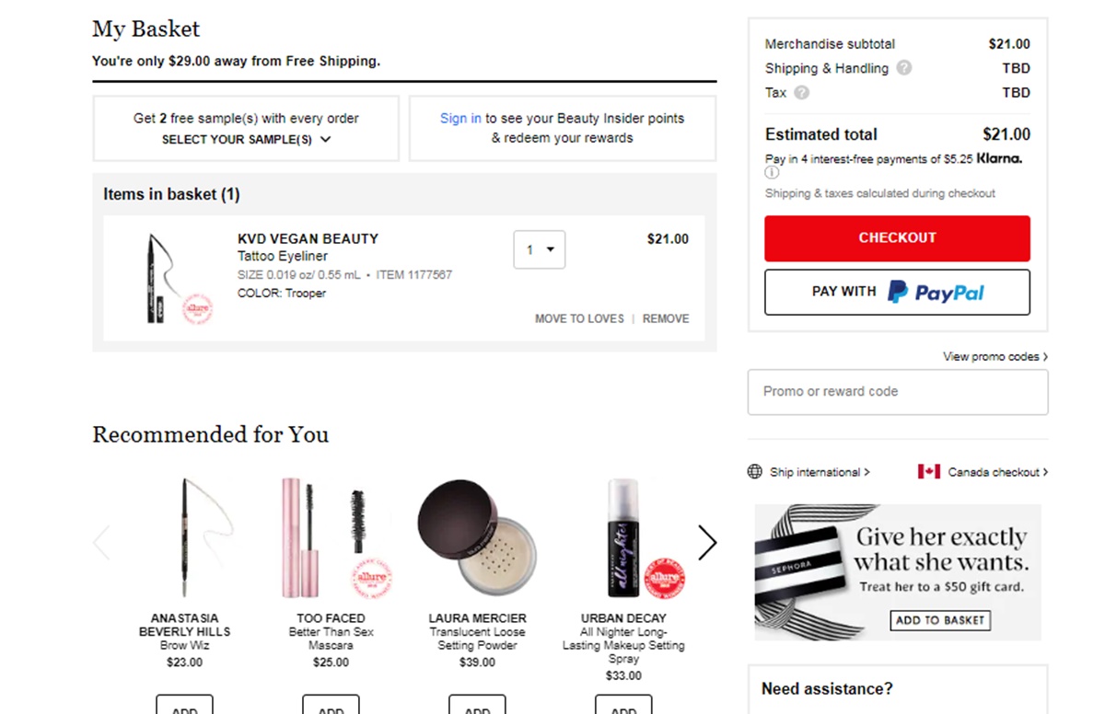Click the red Checkout button
1105x714 pixels.
(x=897, y=238)
